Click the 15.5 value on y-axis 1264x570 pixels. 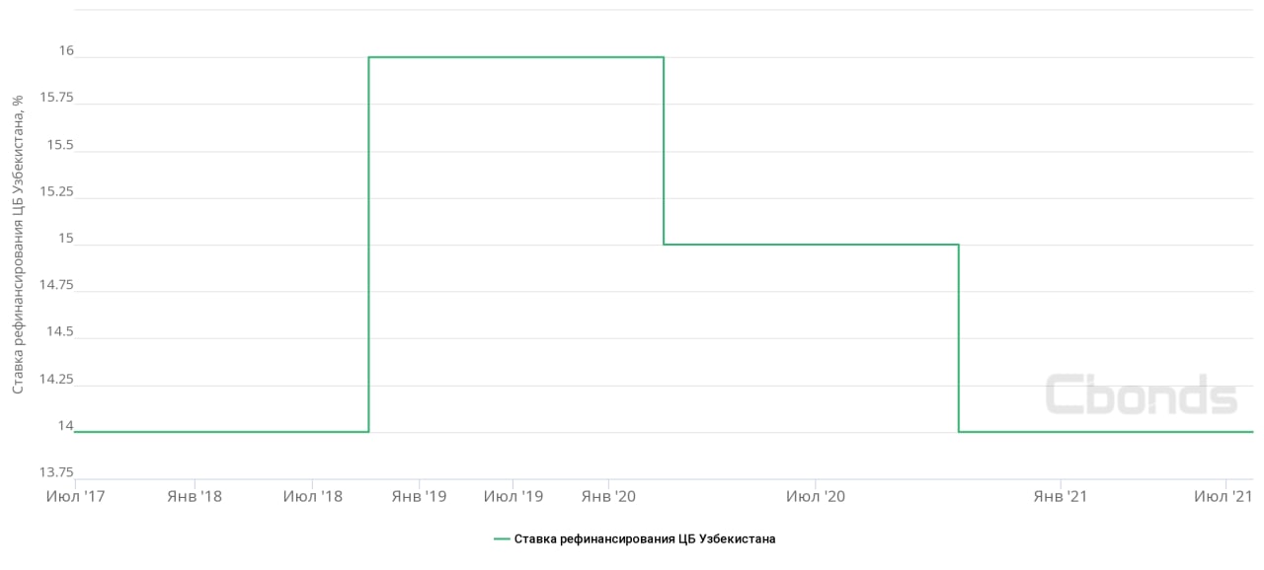(60, 144)
